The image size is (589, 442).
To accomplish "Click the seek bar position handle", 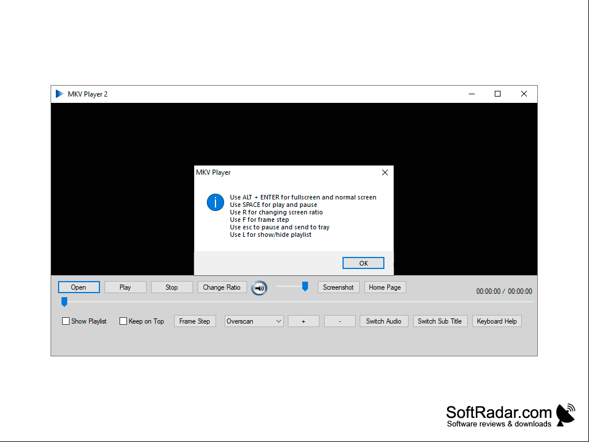I will (64, 302).
